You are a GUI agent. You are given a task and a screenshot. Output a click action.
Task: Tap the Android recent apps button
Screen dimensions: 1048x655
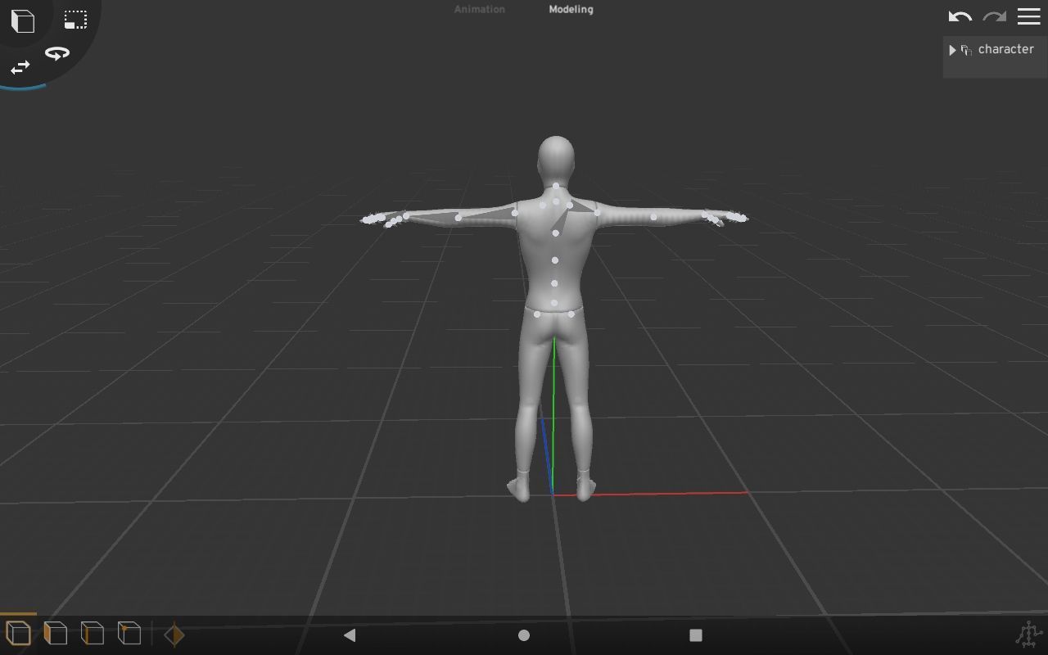[696, 635]
